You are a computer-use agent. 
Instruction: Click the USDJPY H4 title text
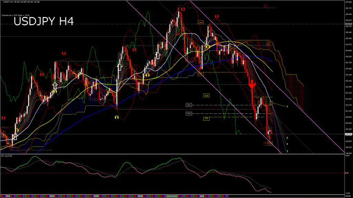pyautogui.click(x=43, y=21)
